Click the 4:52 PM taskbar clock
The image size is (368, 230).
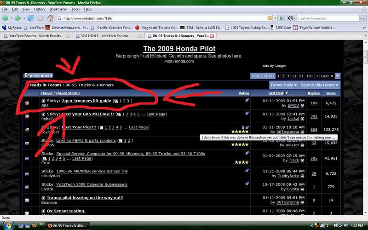coord(357,225)
